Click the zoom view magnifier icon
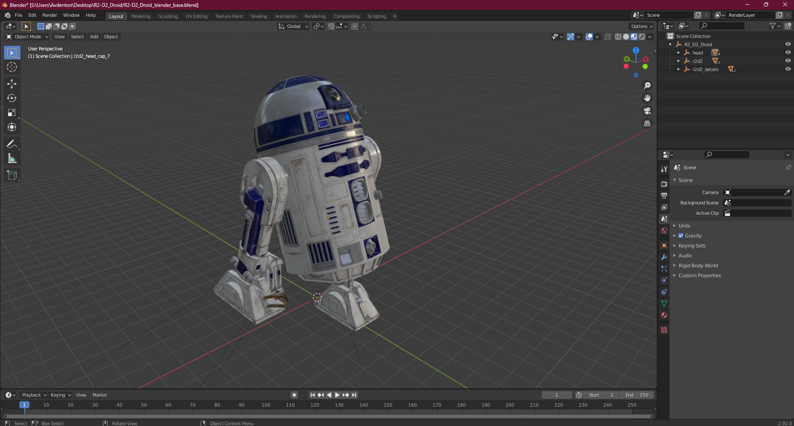 tap(647, 86)
